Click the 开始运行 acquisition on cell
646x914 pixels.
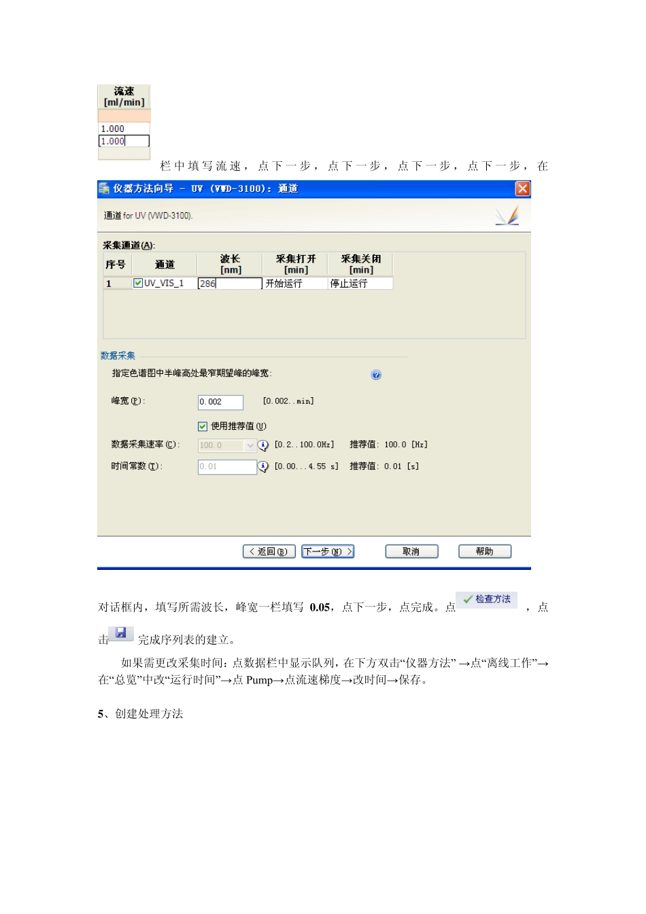tap(294, 284)
